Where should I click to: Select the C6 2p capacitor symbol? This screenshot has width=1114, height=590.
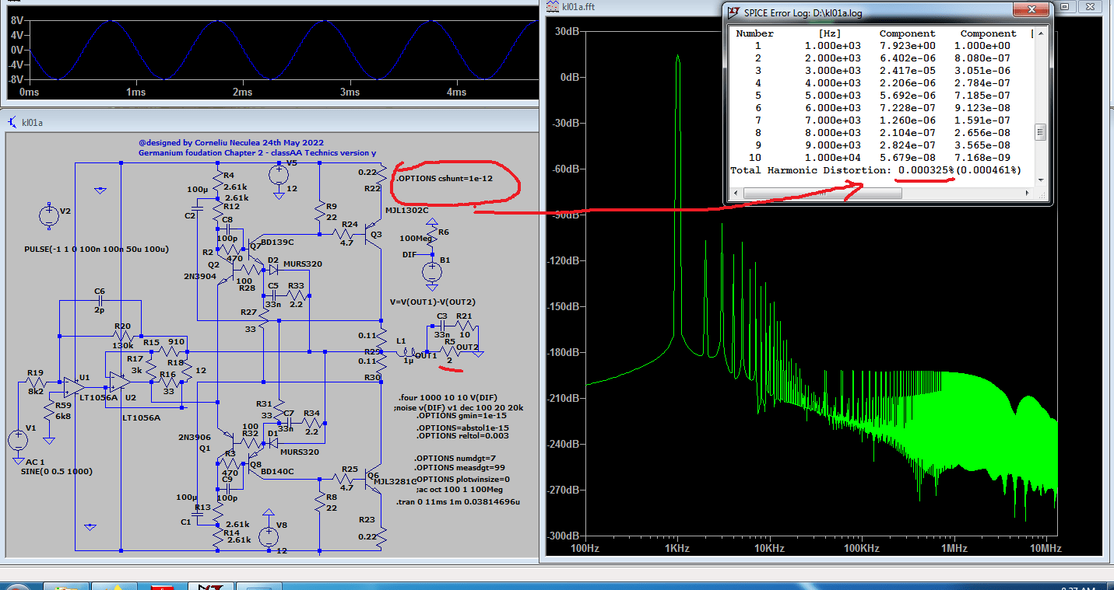click(99, 299)
